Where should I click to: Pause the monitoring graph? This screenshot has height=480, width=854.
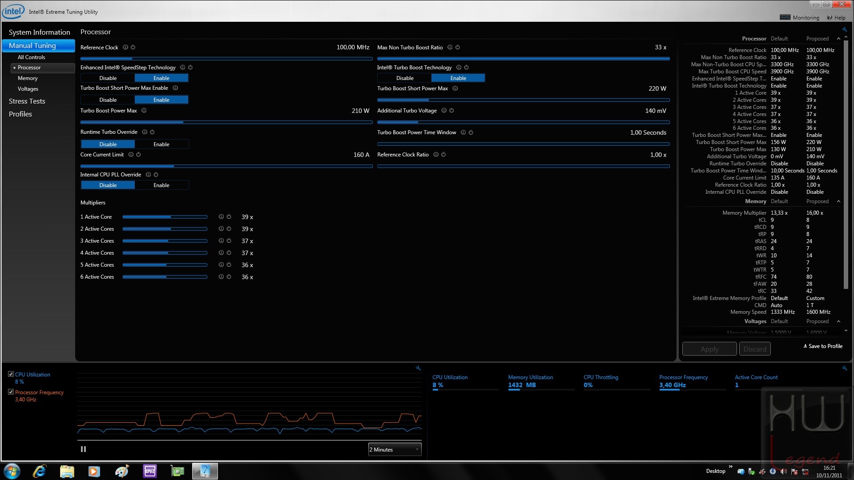coord(83,449)
